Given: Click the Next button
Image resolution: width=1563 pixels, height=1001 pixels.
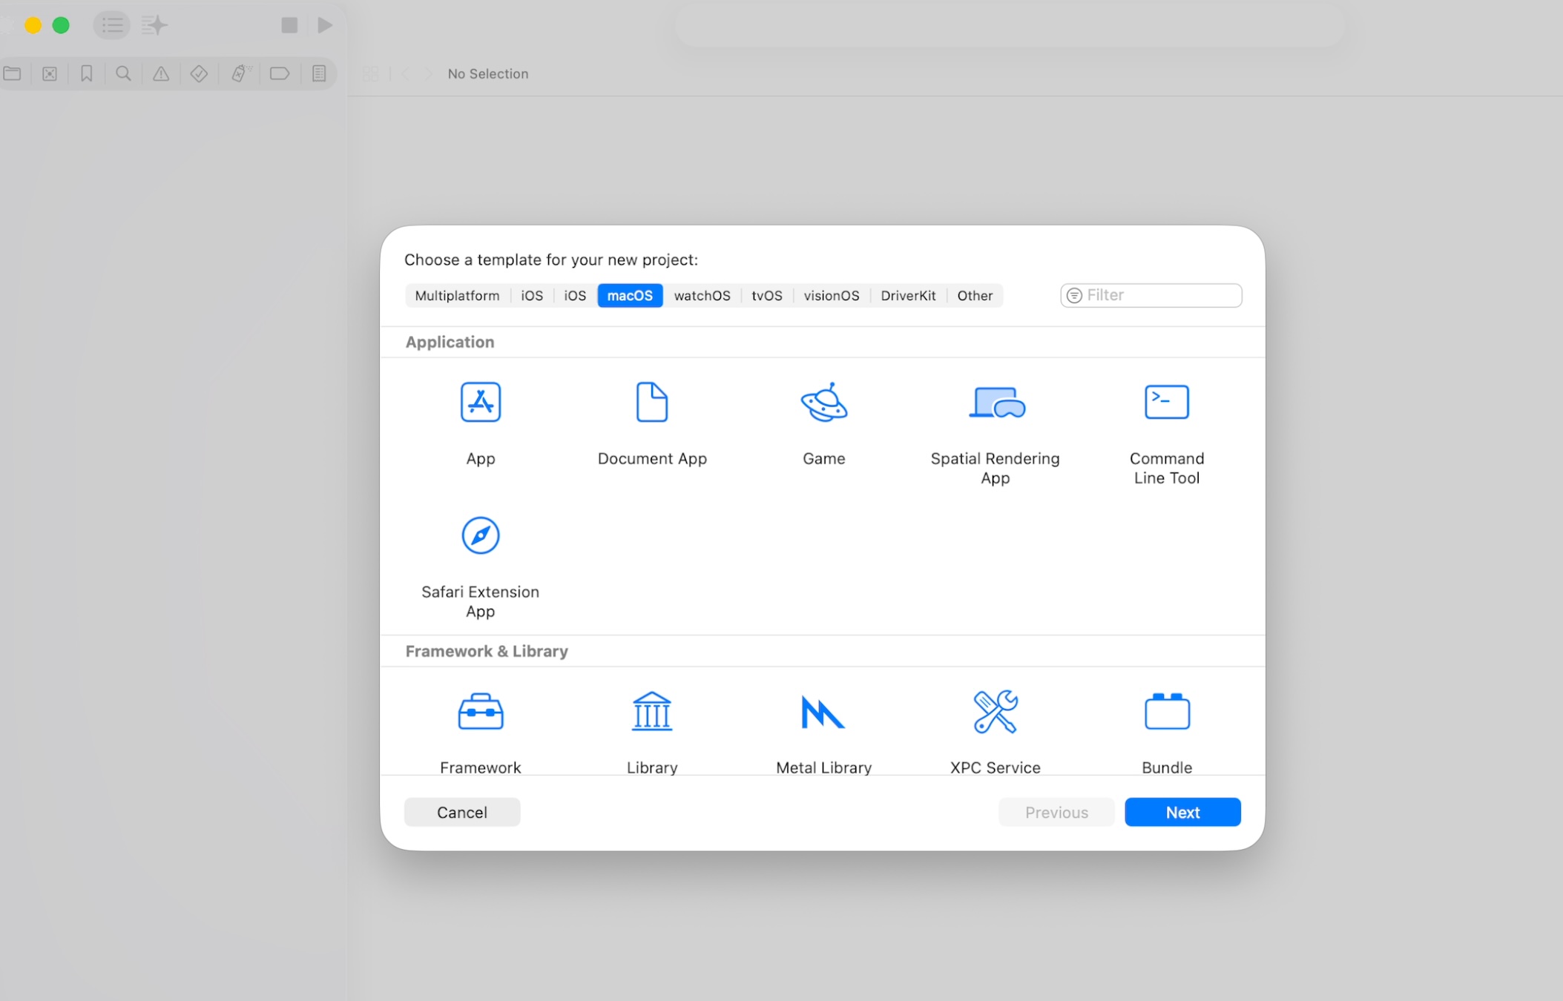Looking at the screenshot, I should [x=1182, y=812].
